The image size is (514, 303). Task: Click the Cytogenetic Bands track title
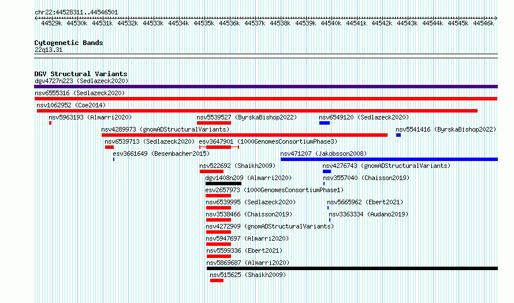(x=69, y=43)
